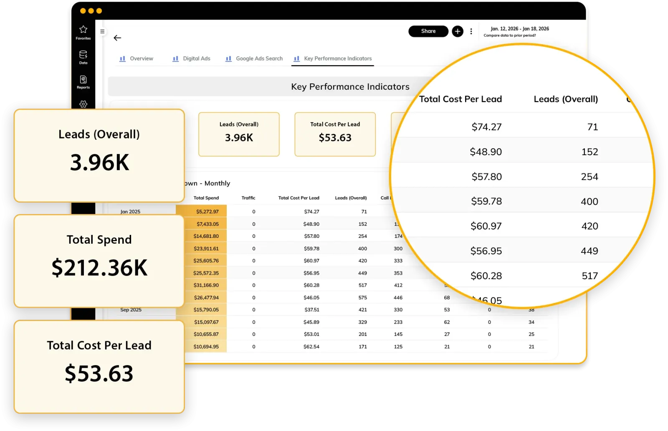Image resolution: width=668 pixels, height=431 pixels.
Task: Click the Jan 2025 row label
Action: [x=130, y=212]
